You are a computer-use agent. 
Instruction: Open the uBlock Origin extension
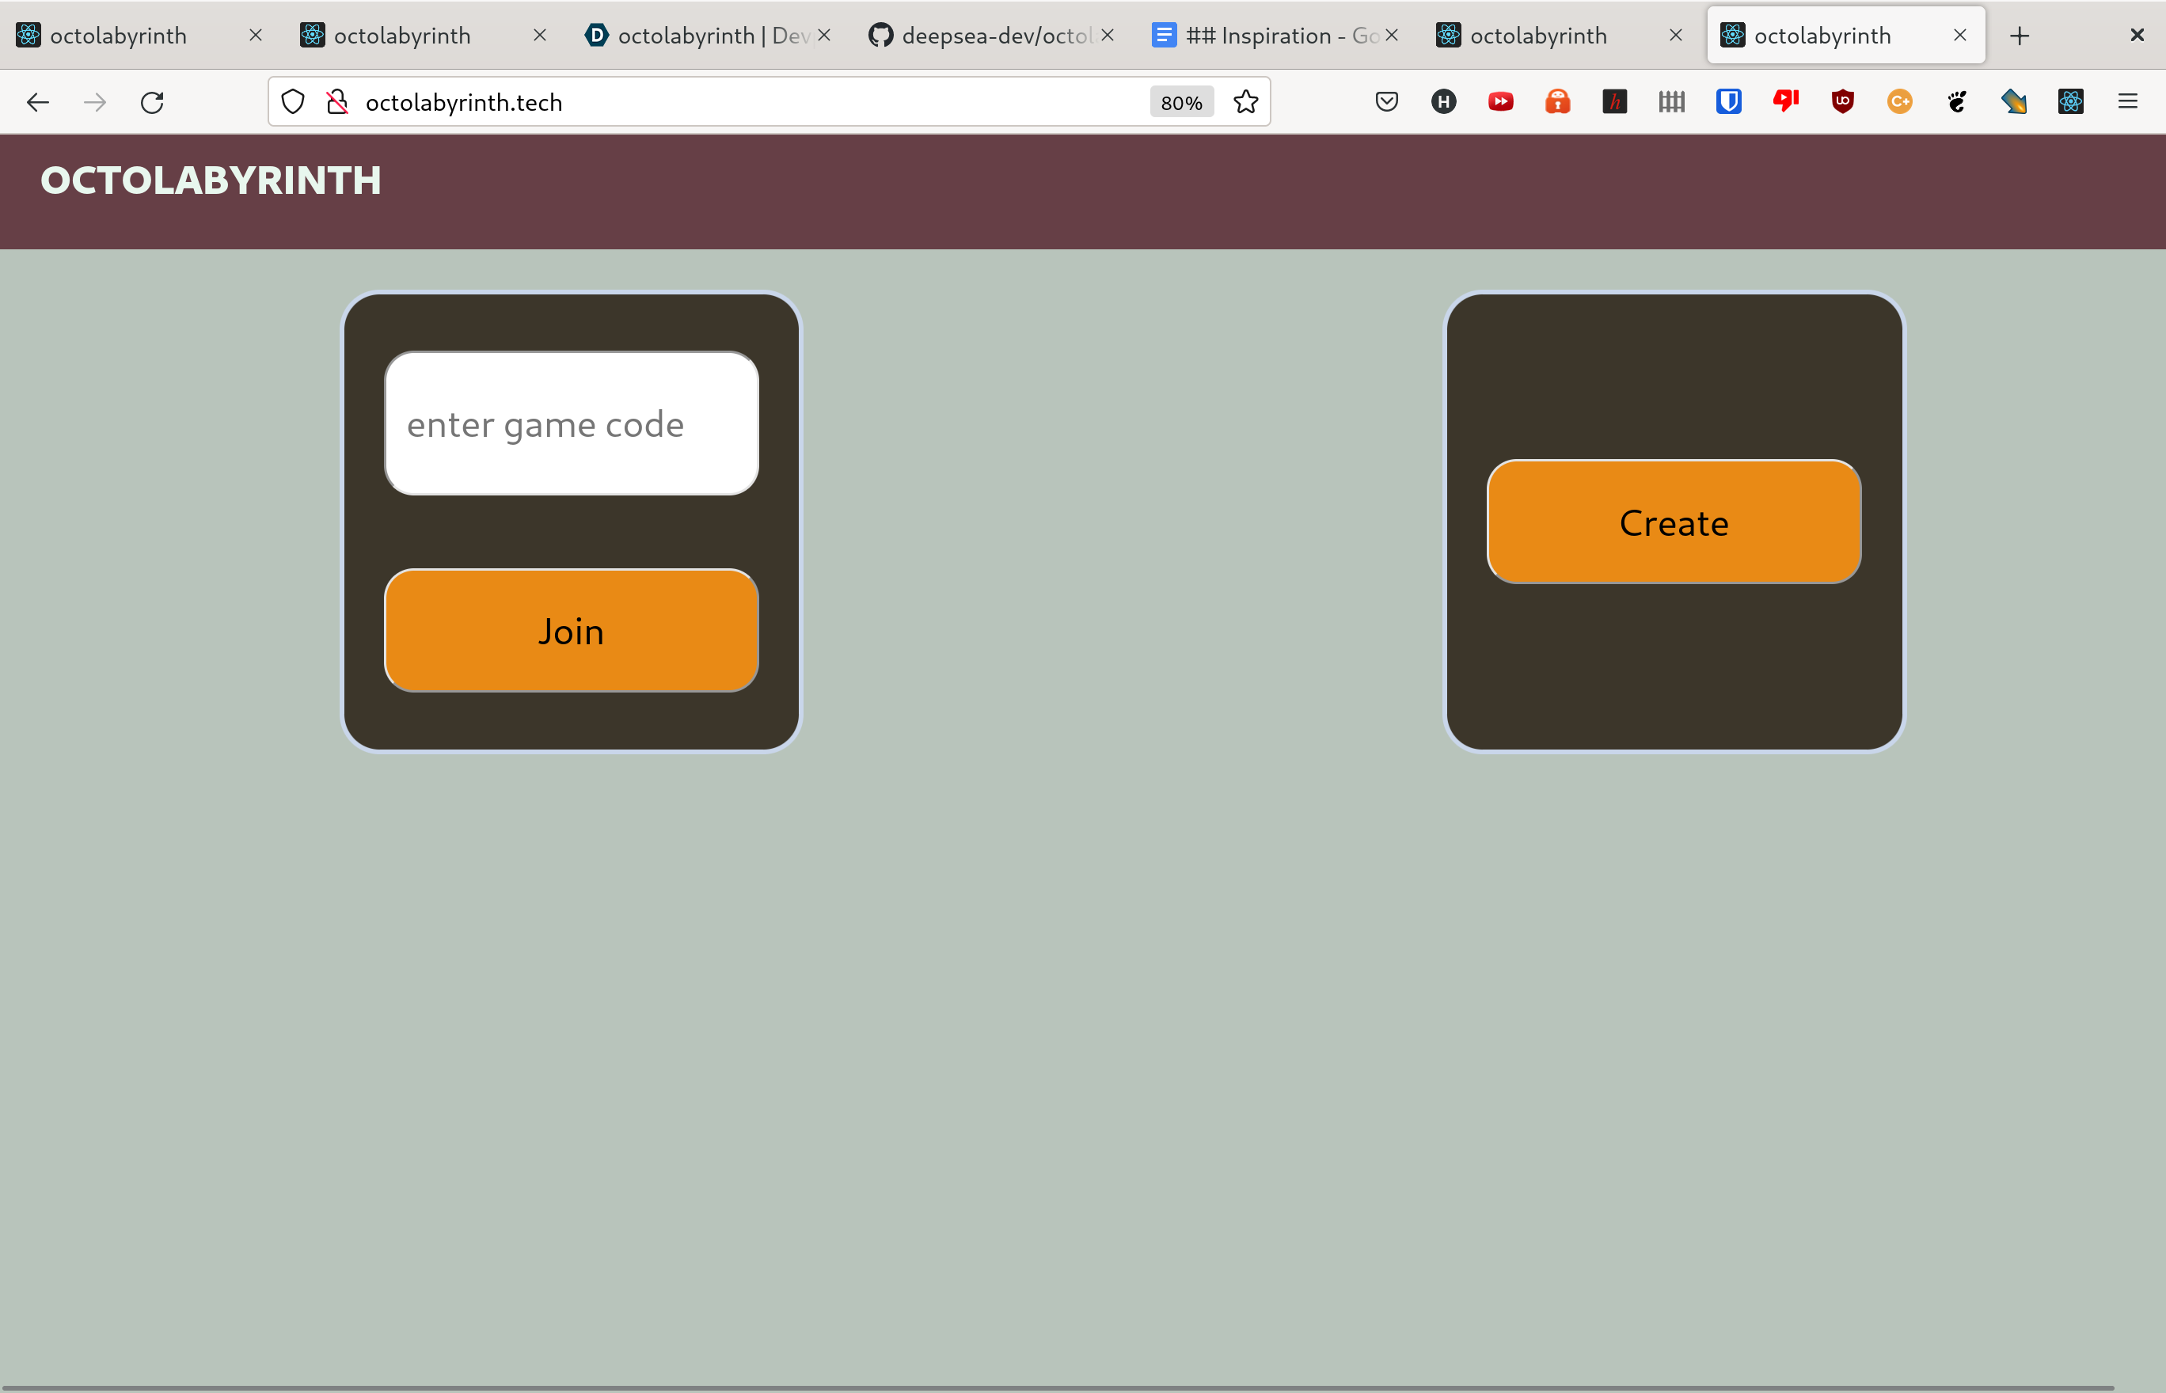tap(1842, 101)
